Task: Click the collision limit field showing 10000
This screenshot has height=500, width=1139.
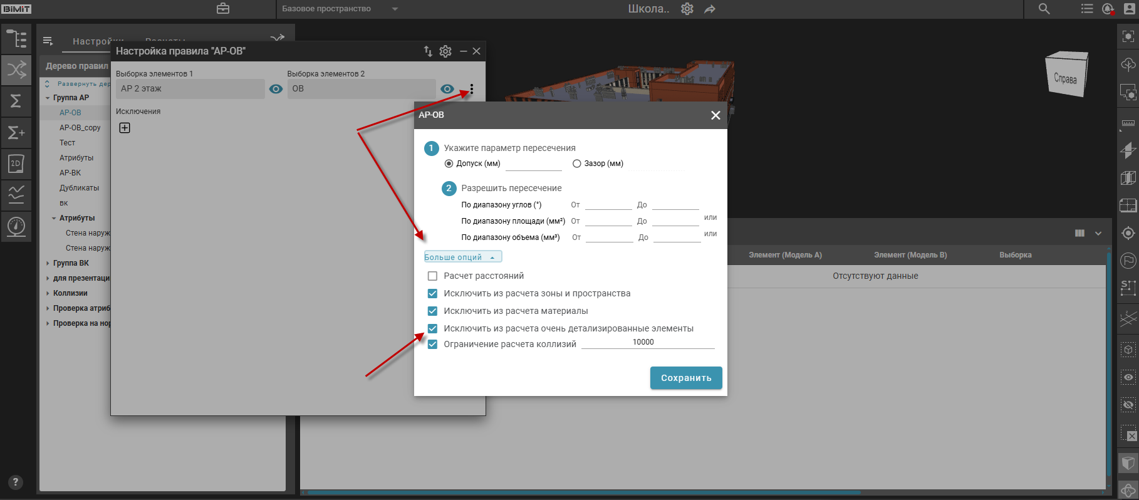Action: point(647,342)
